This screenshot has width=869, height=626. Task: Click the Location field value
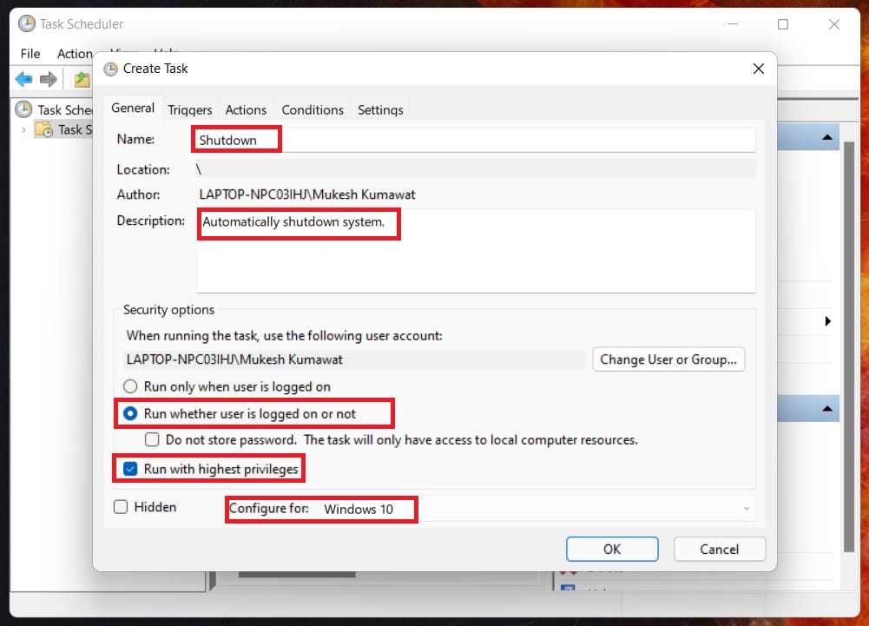click(x=476, y=169)
